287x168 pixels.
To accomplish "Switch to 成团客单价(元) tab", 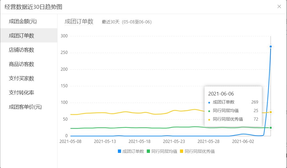I will 25,107.
